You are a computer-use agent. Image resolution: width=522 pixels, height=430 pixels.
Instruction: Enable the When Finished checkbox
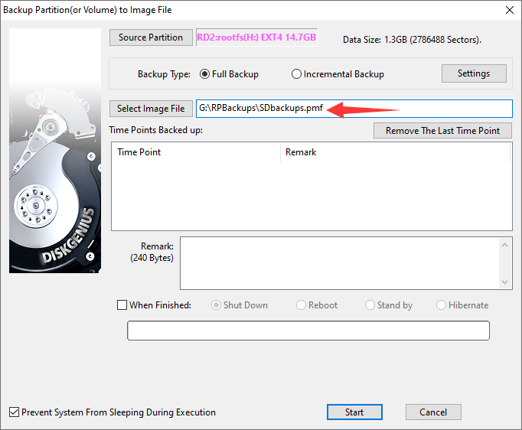click(122, 305)
